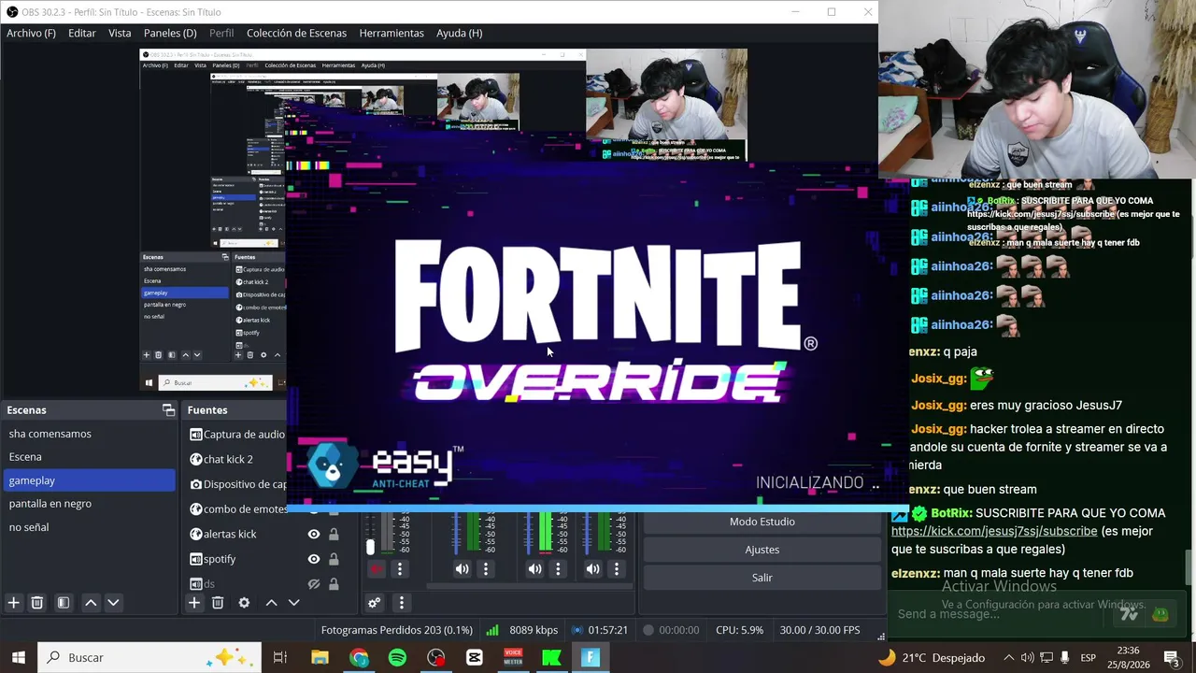This screenshot has width=1196, height=673.
Task: Open Spotify from the taskbar
Action: pos(397,657)
